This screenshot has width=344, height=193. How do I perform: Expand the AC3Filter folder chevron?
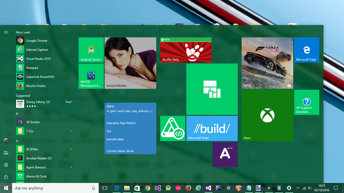click(71, 149)
